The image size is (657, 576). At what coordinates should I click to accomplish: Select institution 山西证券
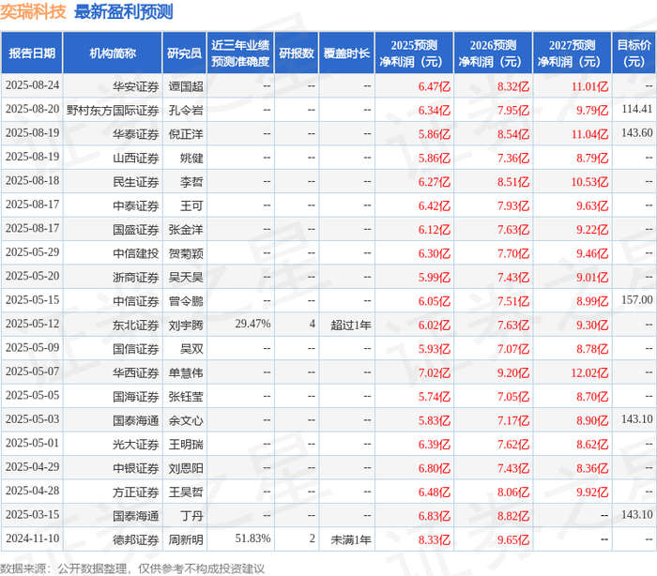click(136, 158)
